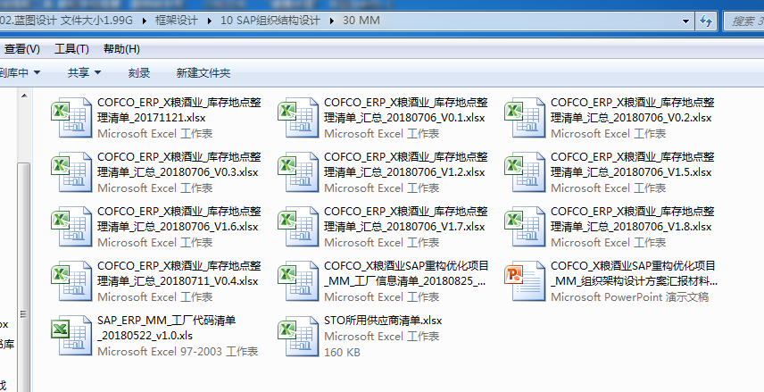Navigate to 10 SAP组织结构设计 in breadcrumb

coord(270,21)
